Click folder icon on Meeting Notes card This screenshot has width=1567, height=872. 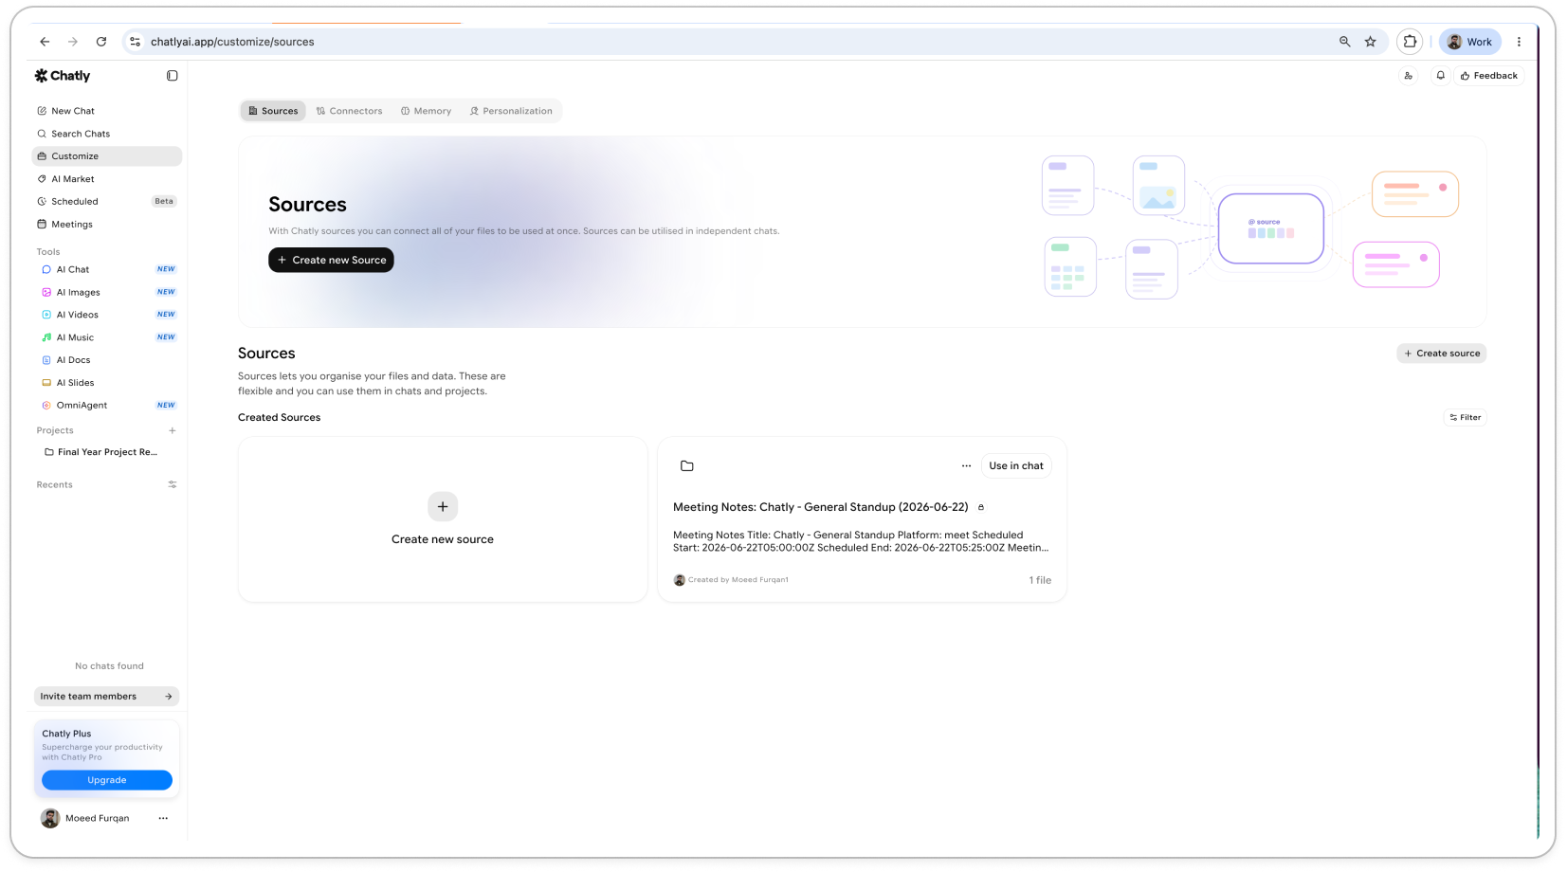pyautogui.click(x=687, y=465)
